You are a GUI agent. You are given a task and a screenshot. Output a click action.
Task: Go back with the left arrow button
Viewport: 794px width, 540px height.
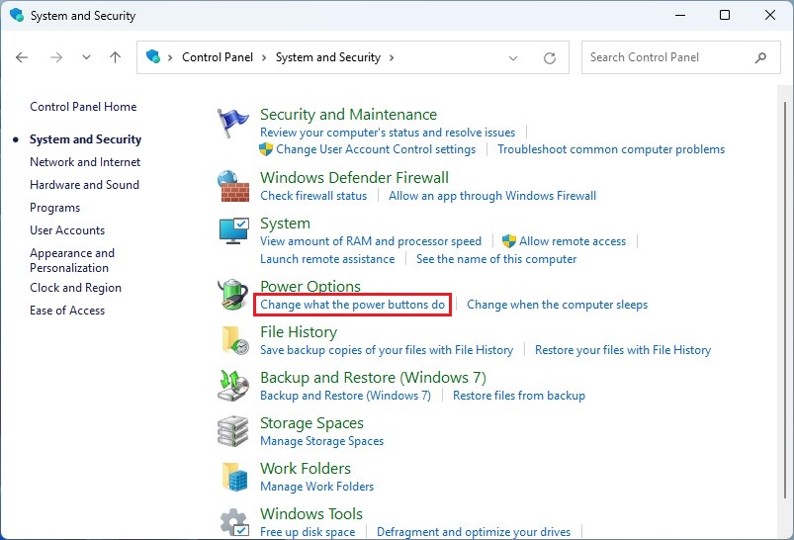[22, 57]
